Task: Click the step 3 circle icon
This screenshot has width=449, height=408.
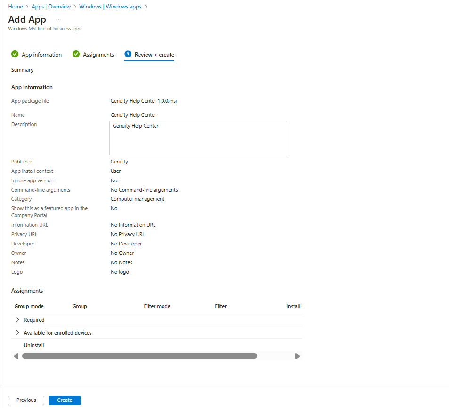Action: point(128,54)
